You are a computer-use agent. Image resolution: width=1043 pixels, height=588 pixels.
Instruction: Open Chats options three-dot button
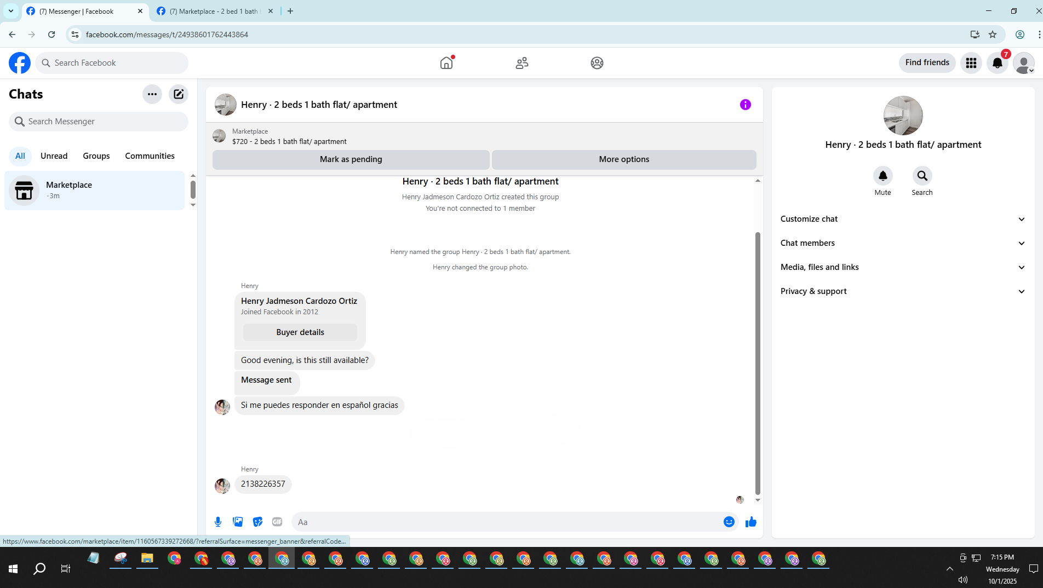(152, 94)
